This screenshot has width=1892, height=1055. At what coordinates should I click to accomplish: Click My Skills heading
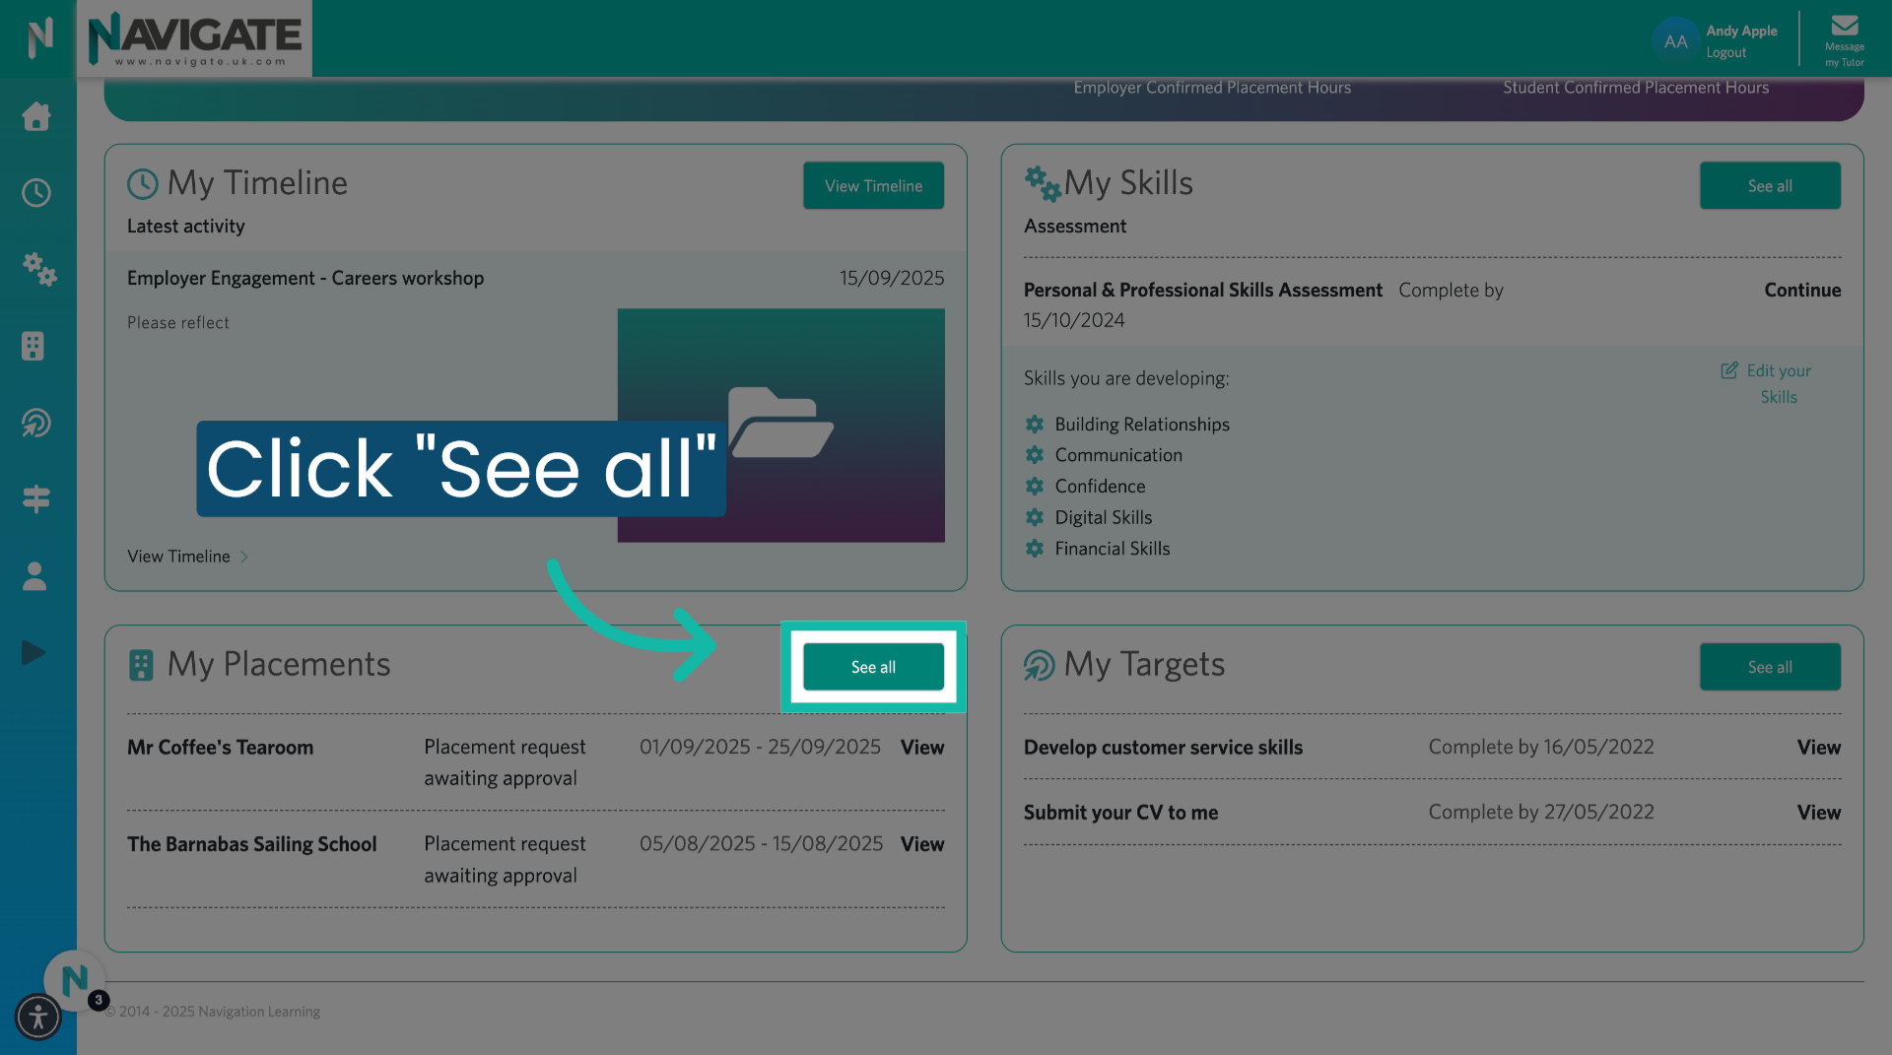tap(1128, 183)
